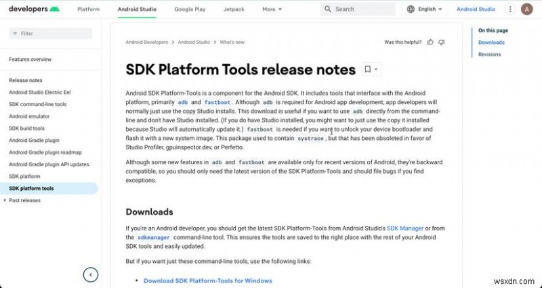The image size is (542, 288).
Task: Click the systrace code text
Action: 310,139
